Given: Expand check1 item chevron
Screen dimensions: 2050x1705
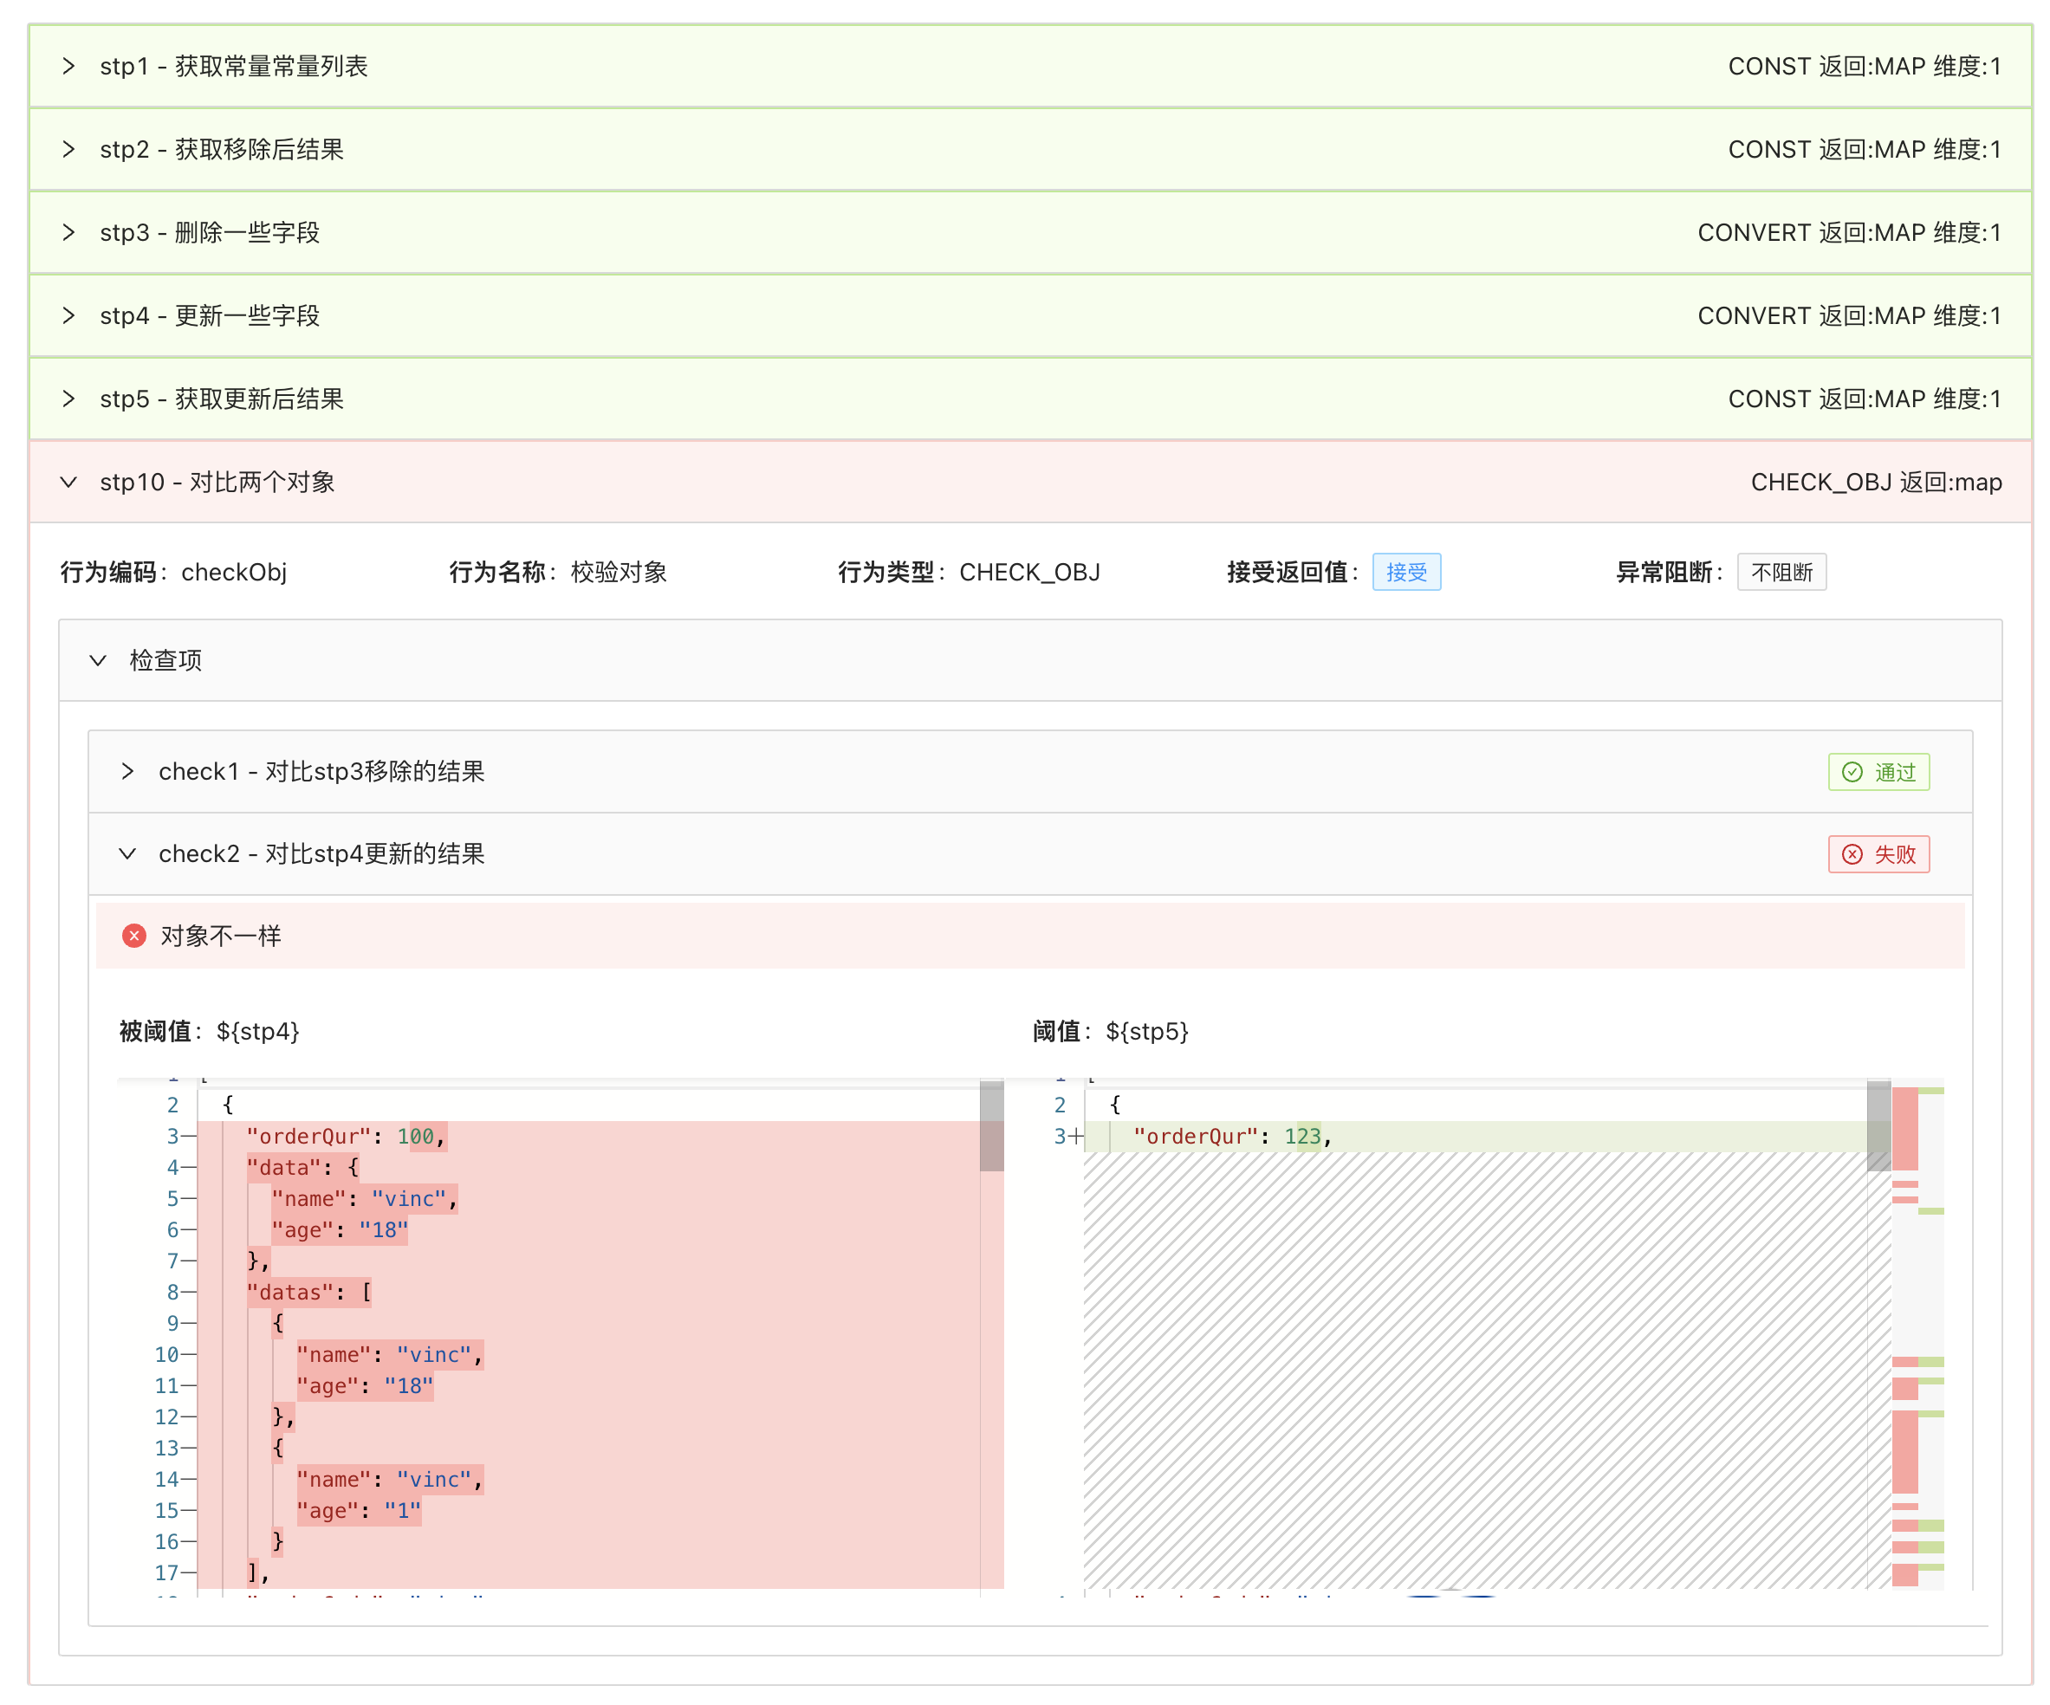Looking at the screenshot, I should tap(127, 772).
